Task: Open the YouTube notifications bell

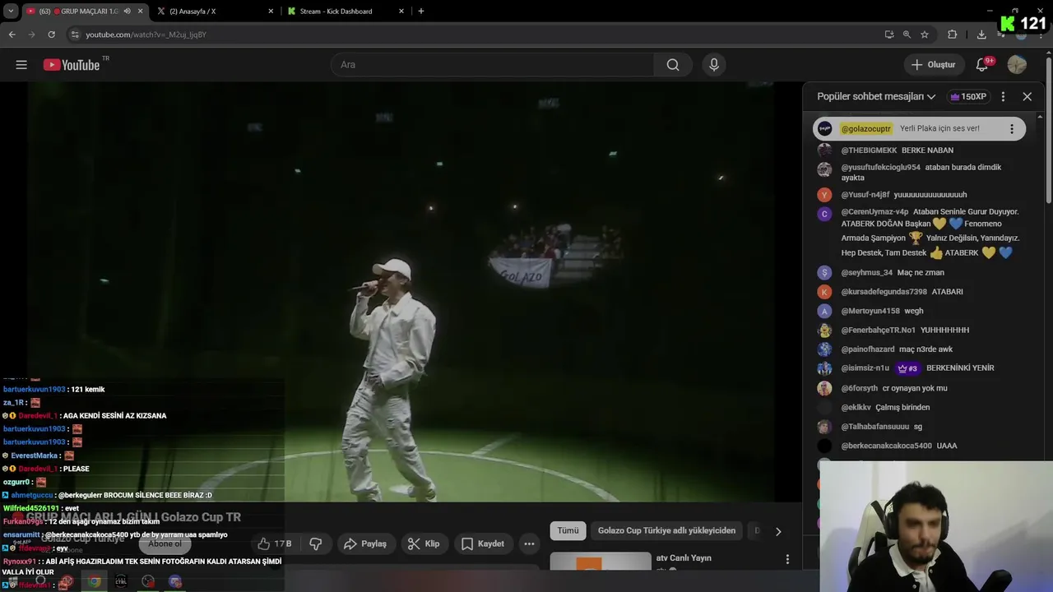Action: (x=982, y=65)
